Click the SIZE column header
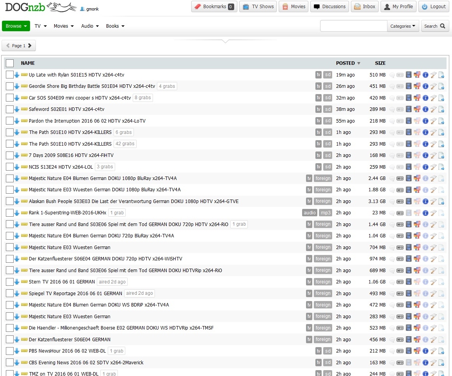Image resolution: width=452 pixels, height=376 pixels. click(x=380, y=63)
